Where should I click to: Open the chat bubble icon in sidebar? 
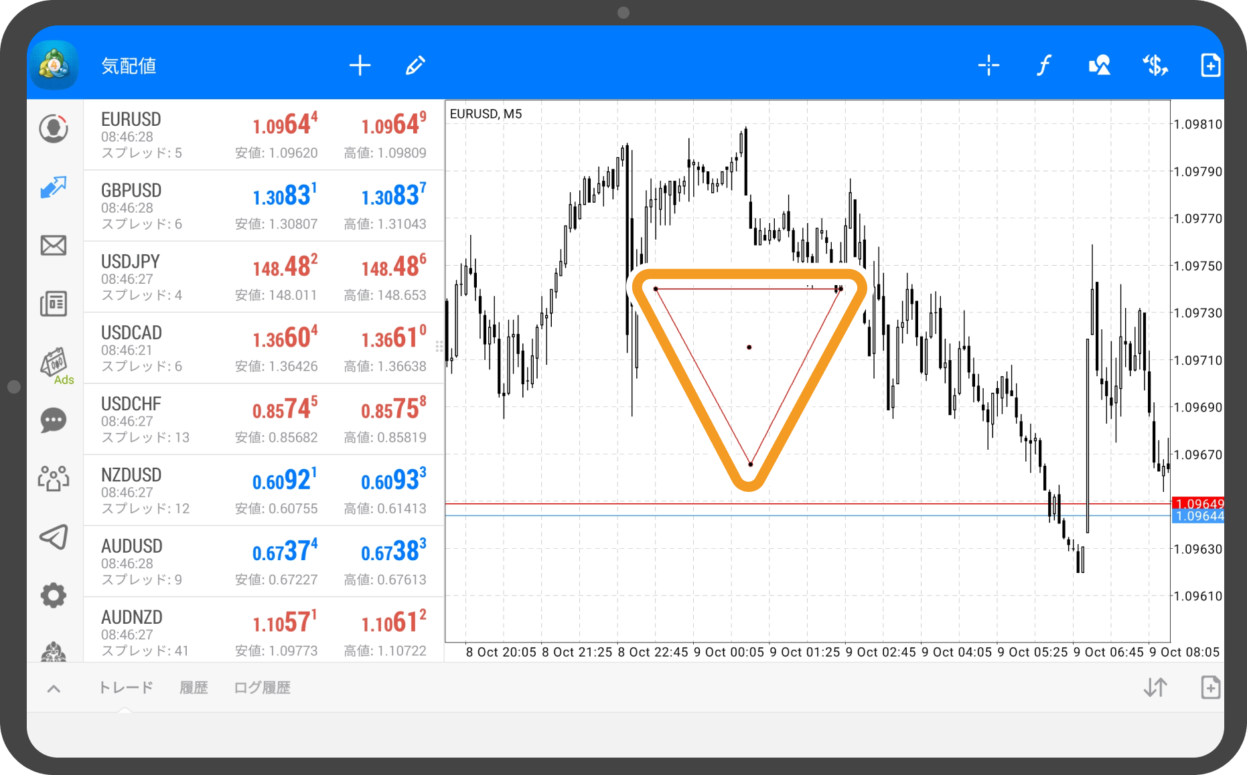54,420
